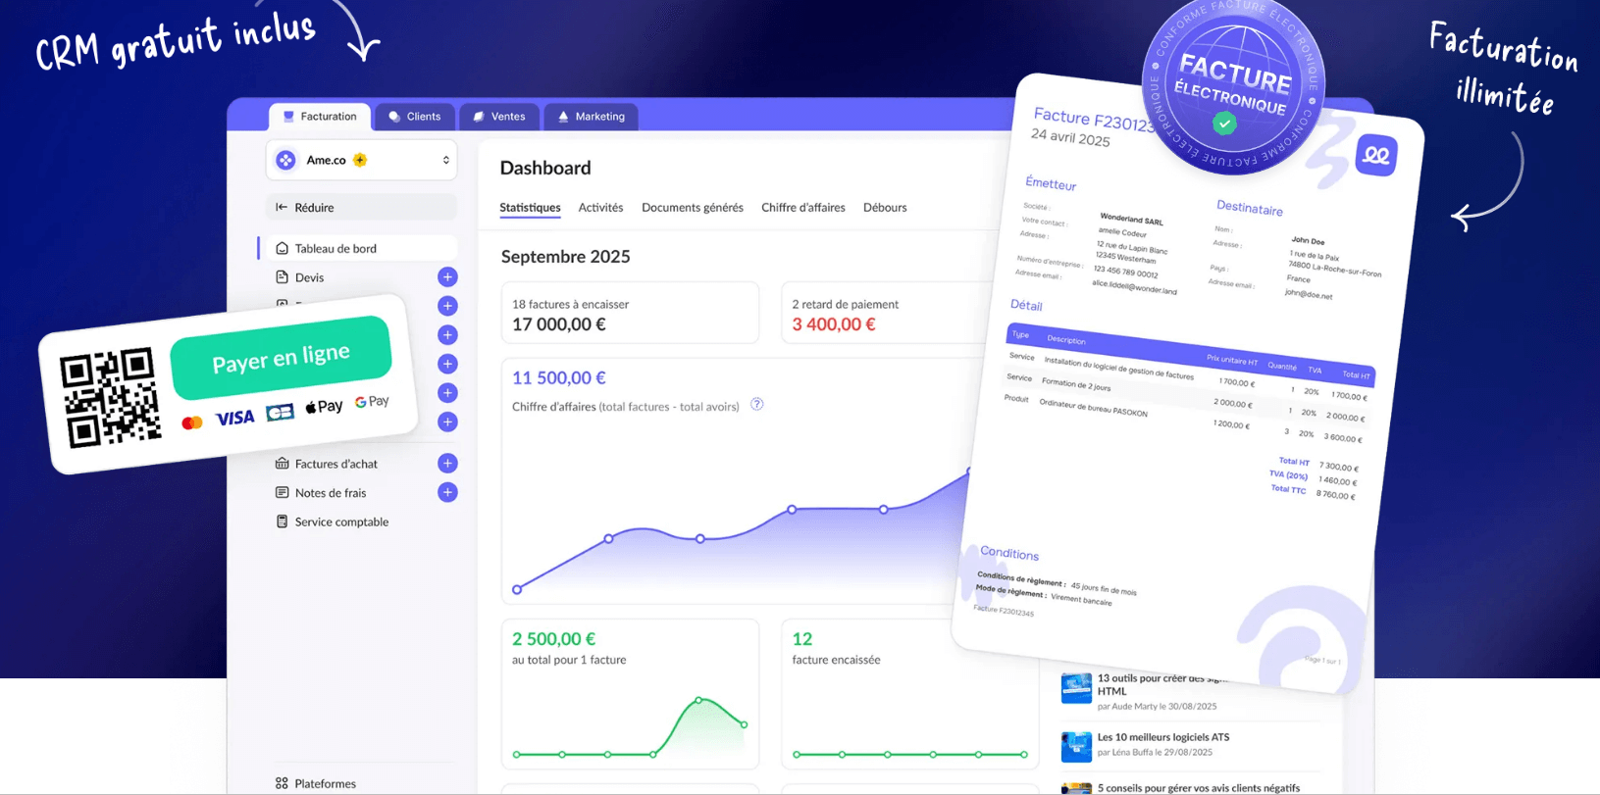Switch to the Clients tab

click(x=415, y=117)
